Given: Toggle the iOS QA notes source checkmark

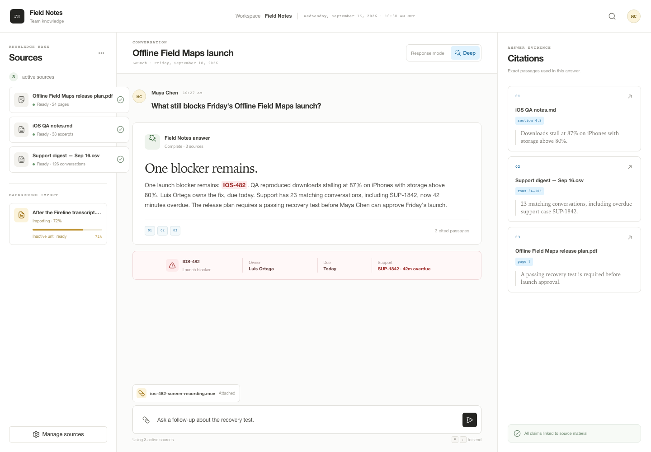Looking at the screenshot, I should 120,129.
